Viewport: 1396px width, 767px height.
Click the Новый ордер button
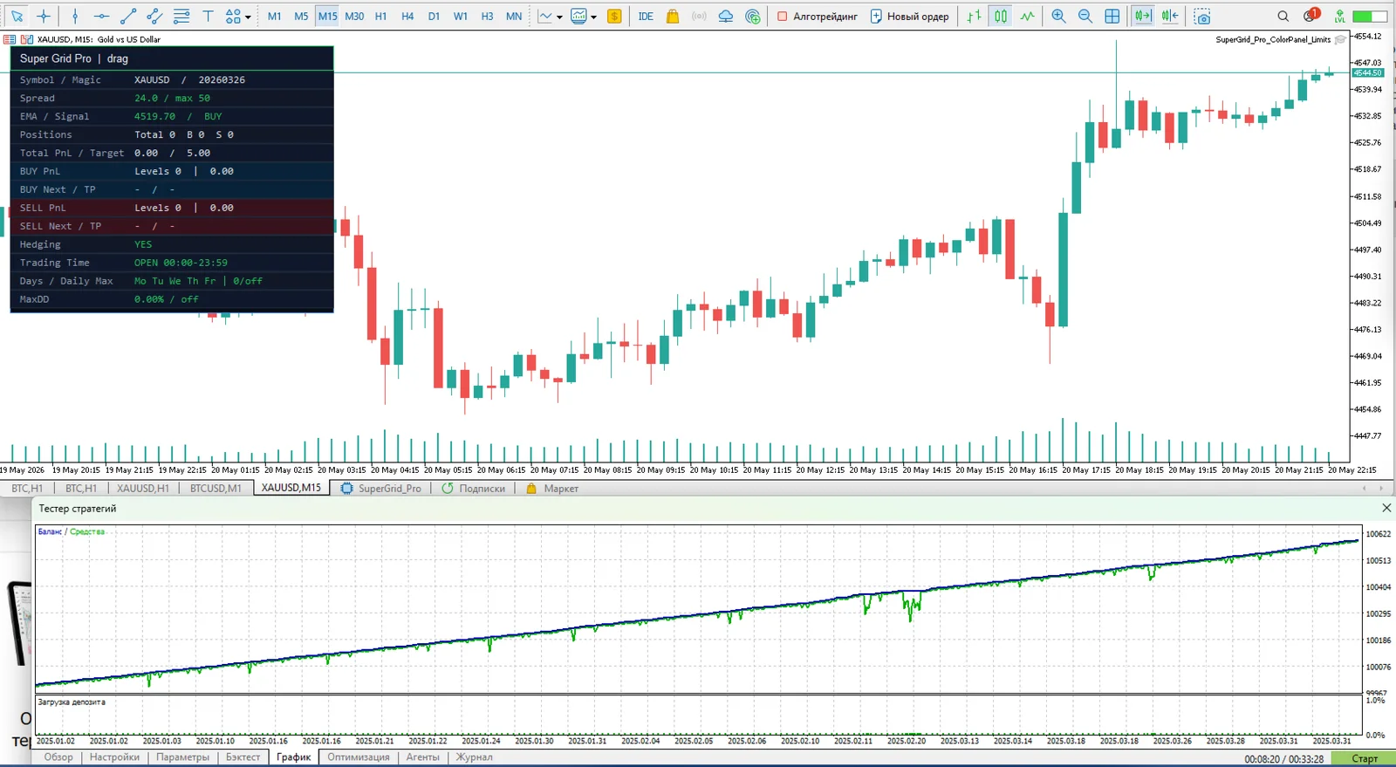pos(910,16)
